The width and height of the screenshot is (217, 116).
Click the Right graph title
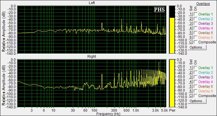click(x=92, y=57)
